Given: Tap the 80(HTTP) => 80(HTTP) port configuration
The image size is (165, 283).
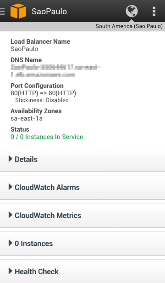Looking at the screenshot, I should (x=44, y=93).
